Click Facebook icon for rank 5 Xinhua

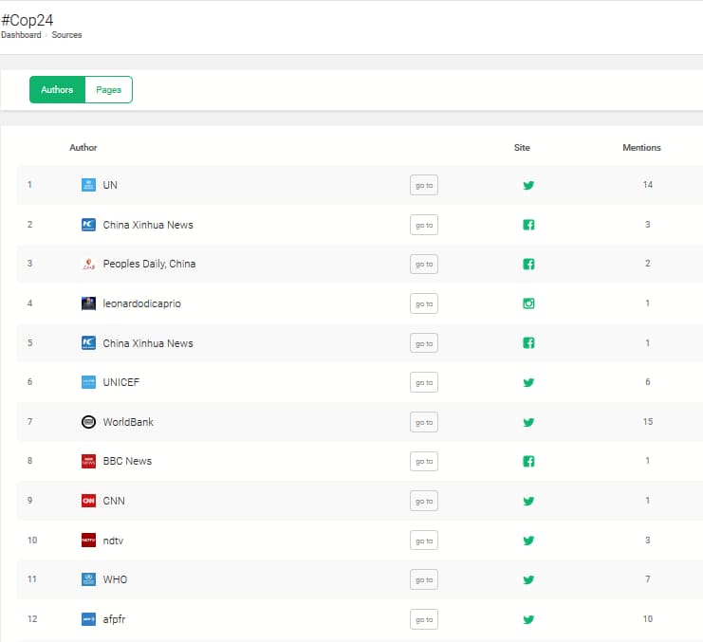[x=528, y=342]
